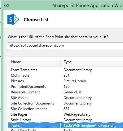Viewport: 123px width, 131px height.
Task: Select the Site Collection Images row
Action: [x=65, y=109]
